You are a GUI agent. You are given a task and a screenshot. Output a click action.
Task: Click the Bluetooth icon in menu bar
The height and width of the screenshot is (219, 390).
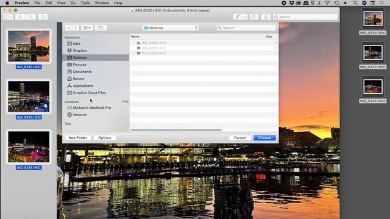(319, 3)
